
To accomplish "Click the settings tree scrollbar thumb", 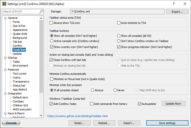I will 41,56.
